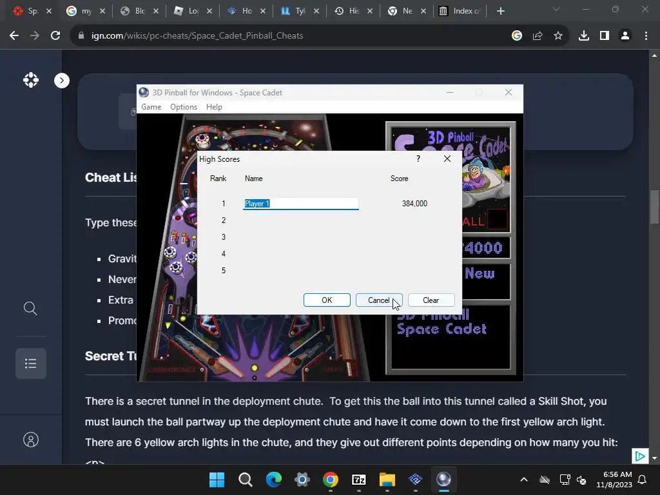
Task: Bookmark this page with star icon
Action: click(558, 36)
